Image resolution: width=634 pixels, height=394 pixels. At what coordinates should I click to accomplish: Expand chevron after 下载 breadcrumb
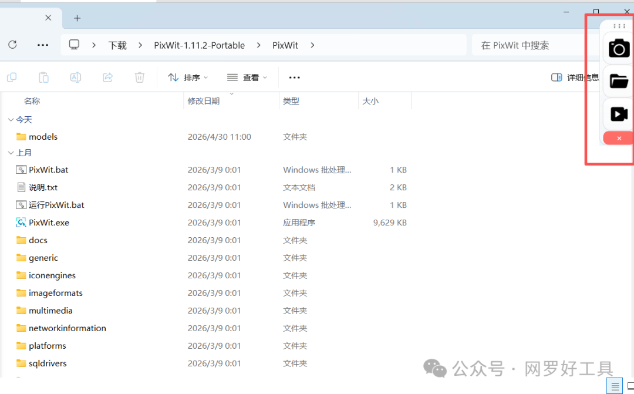(x=140, y=45)
